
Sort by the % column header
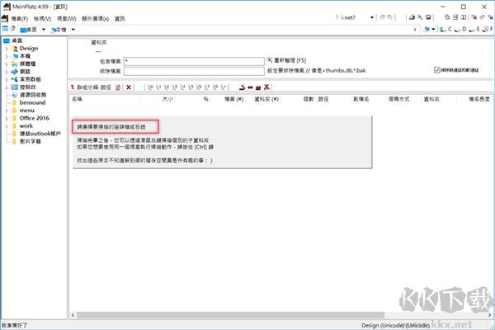(x=205, y=99)
